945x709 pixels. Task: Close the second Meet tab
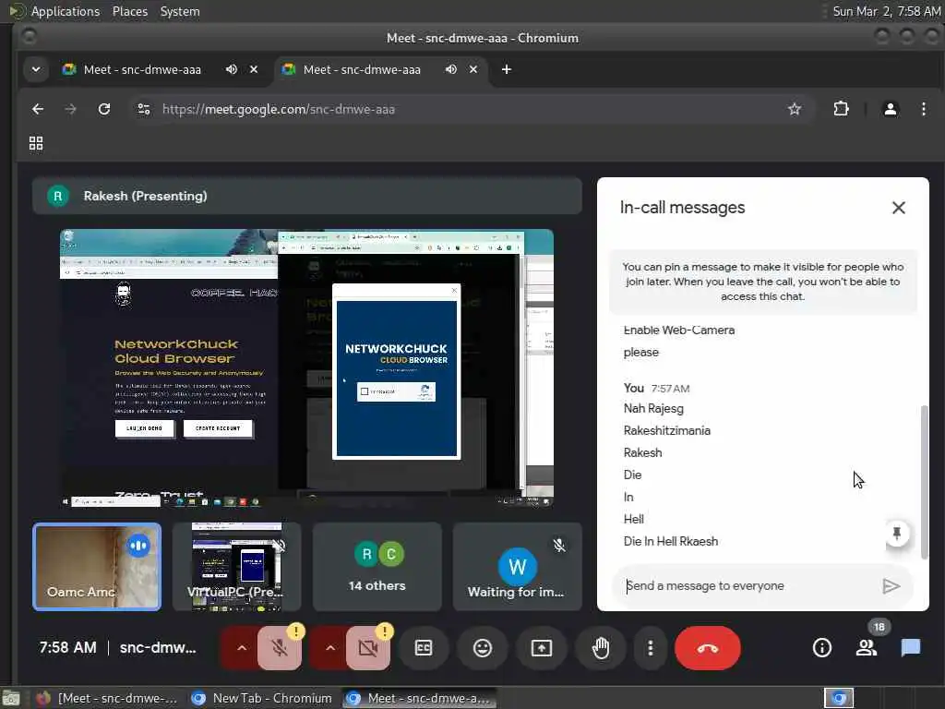[x=473, y=69]
